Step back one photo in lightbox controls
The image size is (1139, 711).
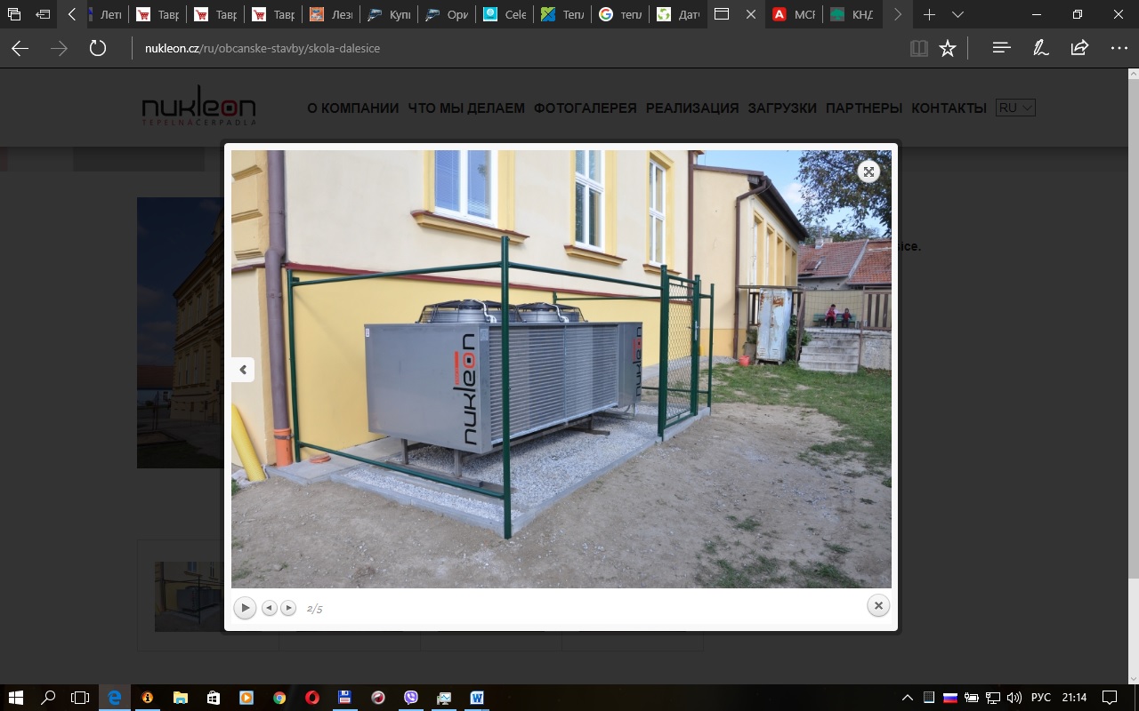[x=269, y=608]
